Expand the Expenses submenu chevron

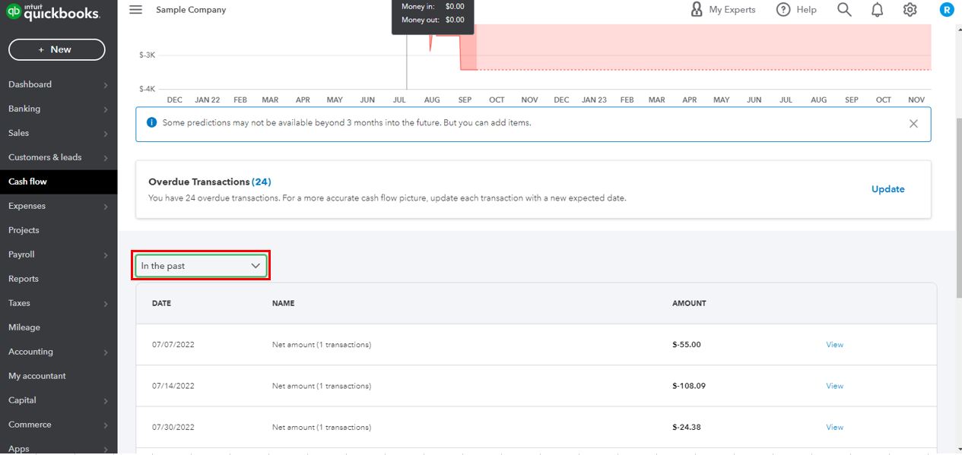pyautogui.click(x=106, y=207)
